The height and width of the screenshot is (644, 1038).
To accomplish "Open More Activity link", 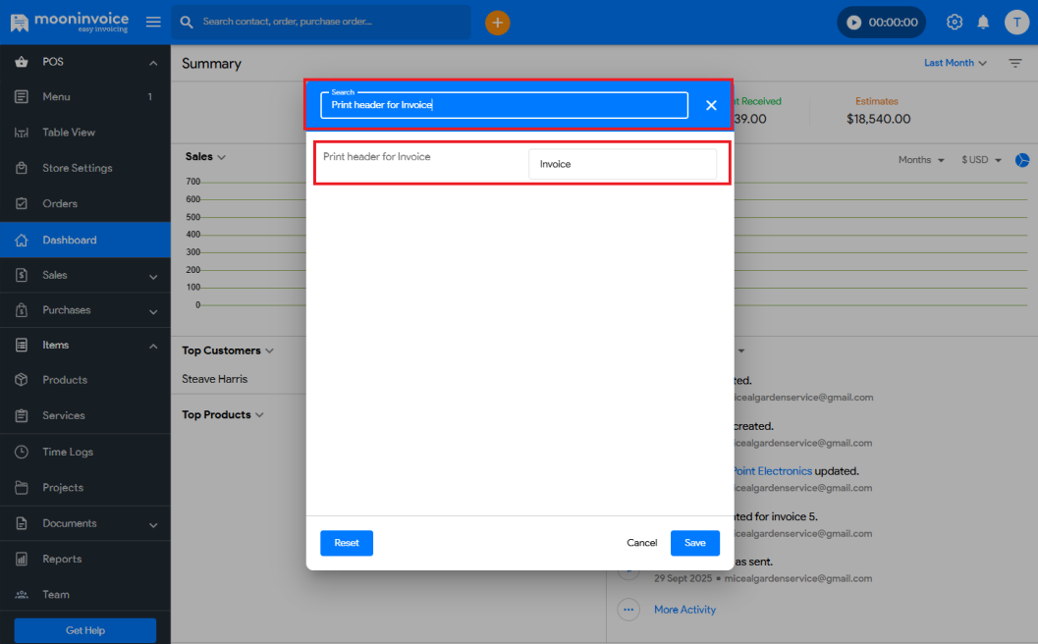I will [x=684, y=610].
